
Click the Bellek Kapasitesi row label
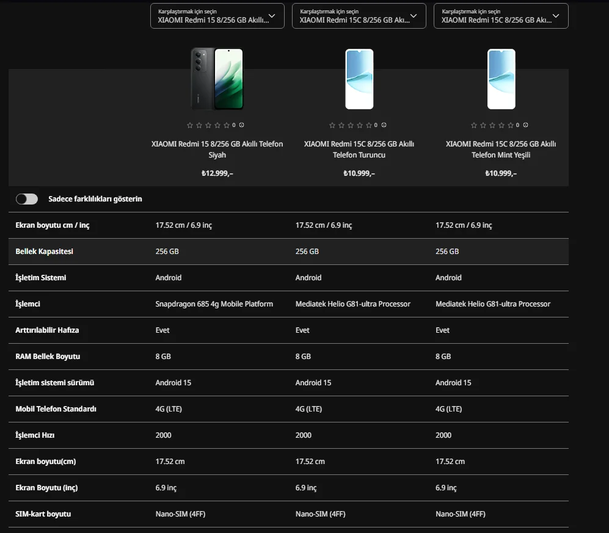pos(44,251)
